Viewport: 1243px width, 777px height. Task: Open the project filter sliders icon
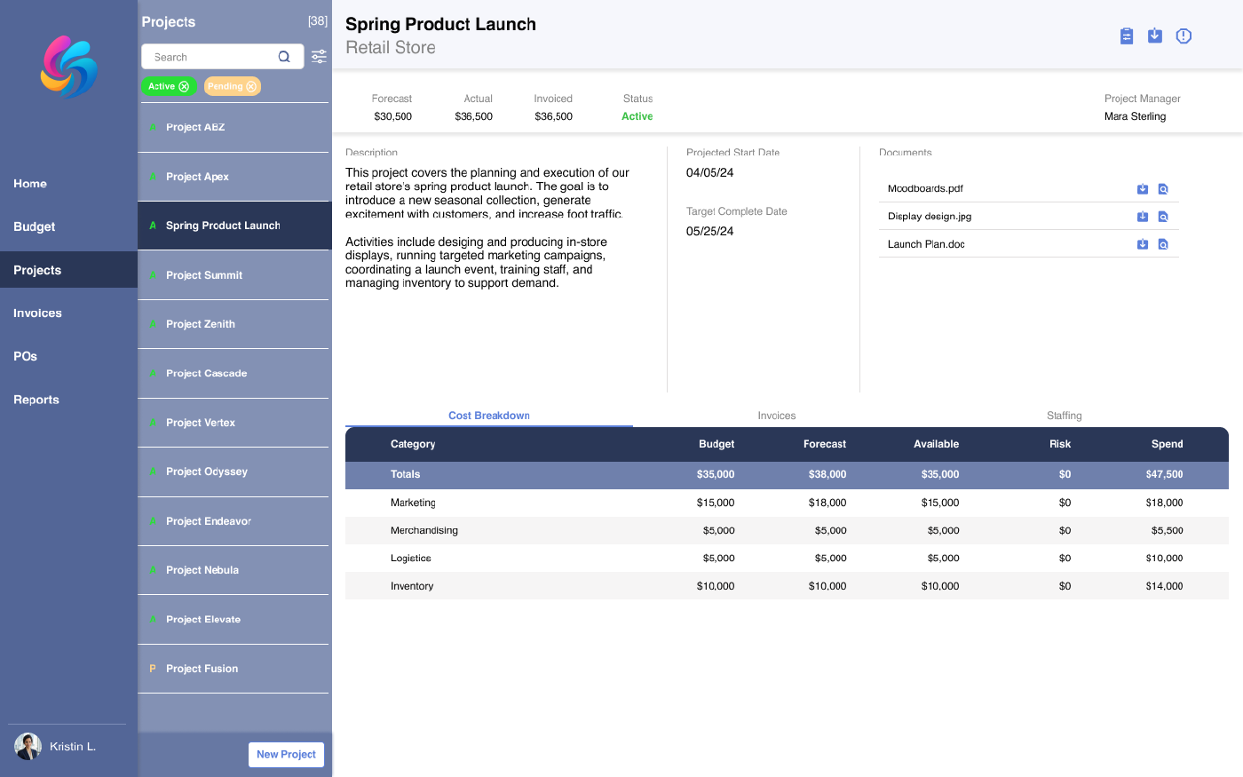click(319, 57)
